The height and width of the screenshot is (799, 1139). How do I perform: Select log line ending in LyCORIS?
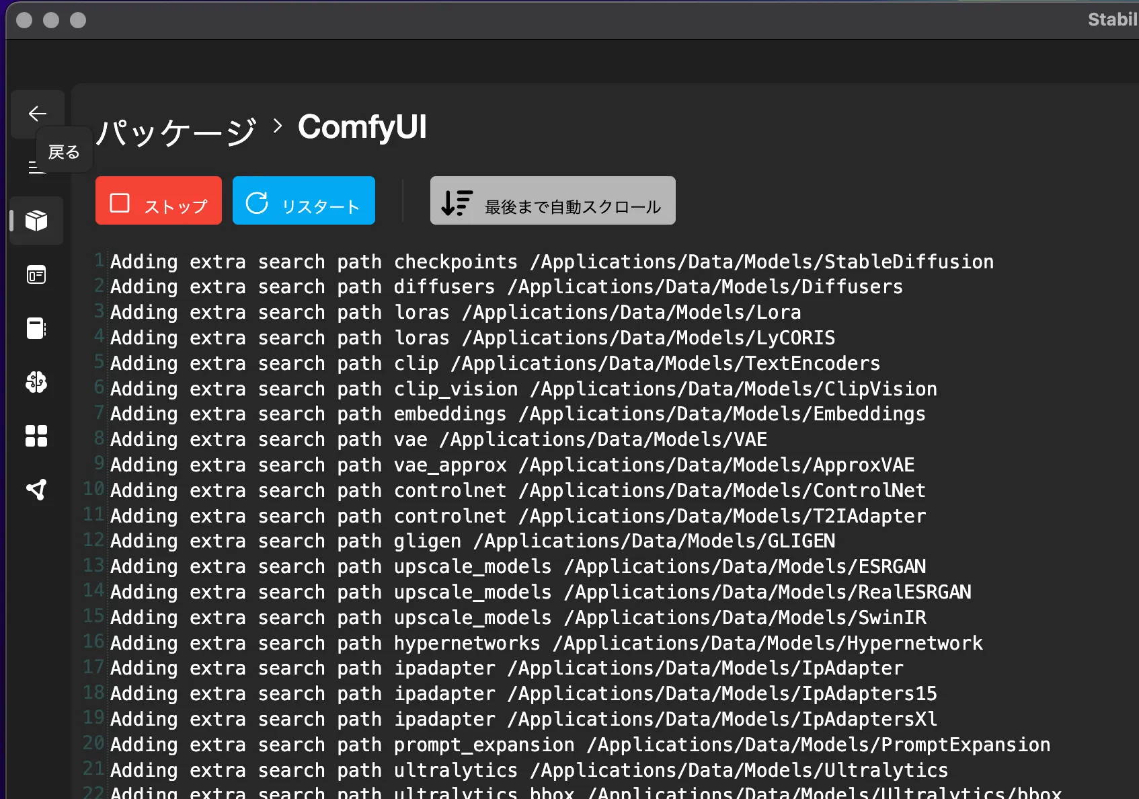click(473, 338)
